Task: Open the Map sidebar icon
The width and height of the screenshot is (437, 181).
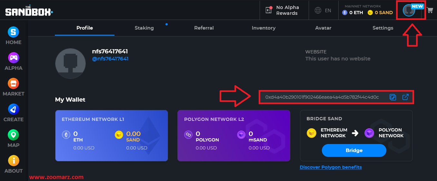Action: [x=13, y=135]
